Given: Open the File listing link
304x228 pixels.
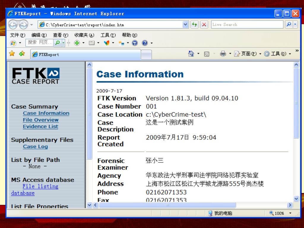Looking at the screenshot, I should (x=40, y=186).
